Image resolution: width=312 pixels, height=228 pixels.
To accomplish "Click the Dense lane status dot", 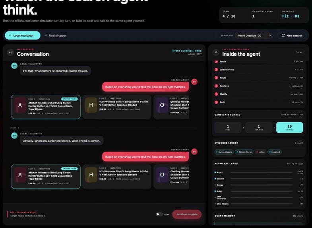I will coord(215,185).
